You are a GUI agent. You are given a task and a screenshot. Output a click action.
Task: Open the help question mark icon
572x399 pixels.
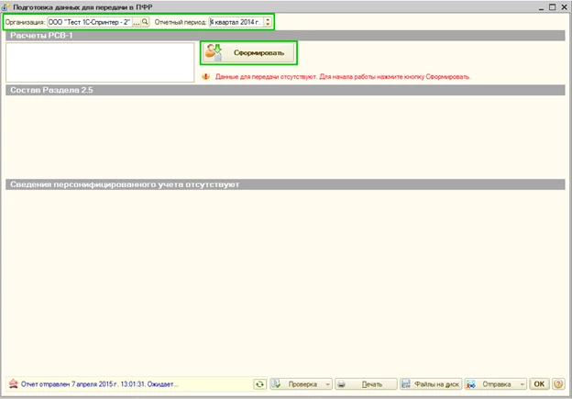pyautogui.click(x=558, y=384)
